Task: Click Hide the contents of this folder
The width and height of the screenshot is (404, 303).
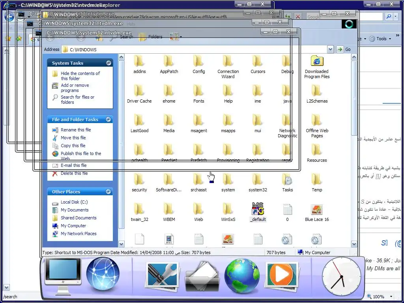Action: pyautogui.click(x=80, y=76)
